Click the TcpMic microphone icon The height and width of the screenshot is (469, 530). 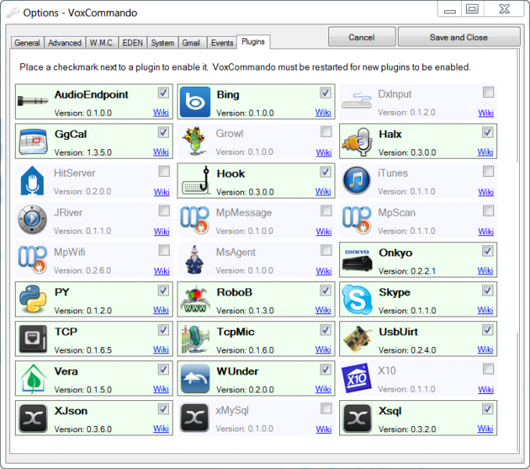point(195,339)
